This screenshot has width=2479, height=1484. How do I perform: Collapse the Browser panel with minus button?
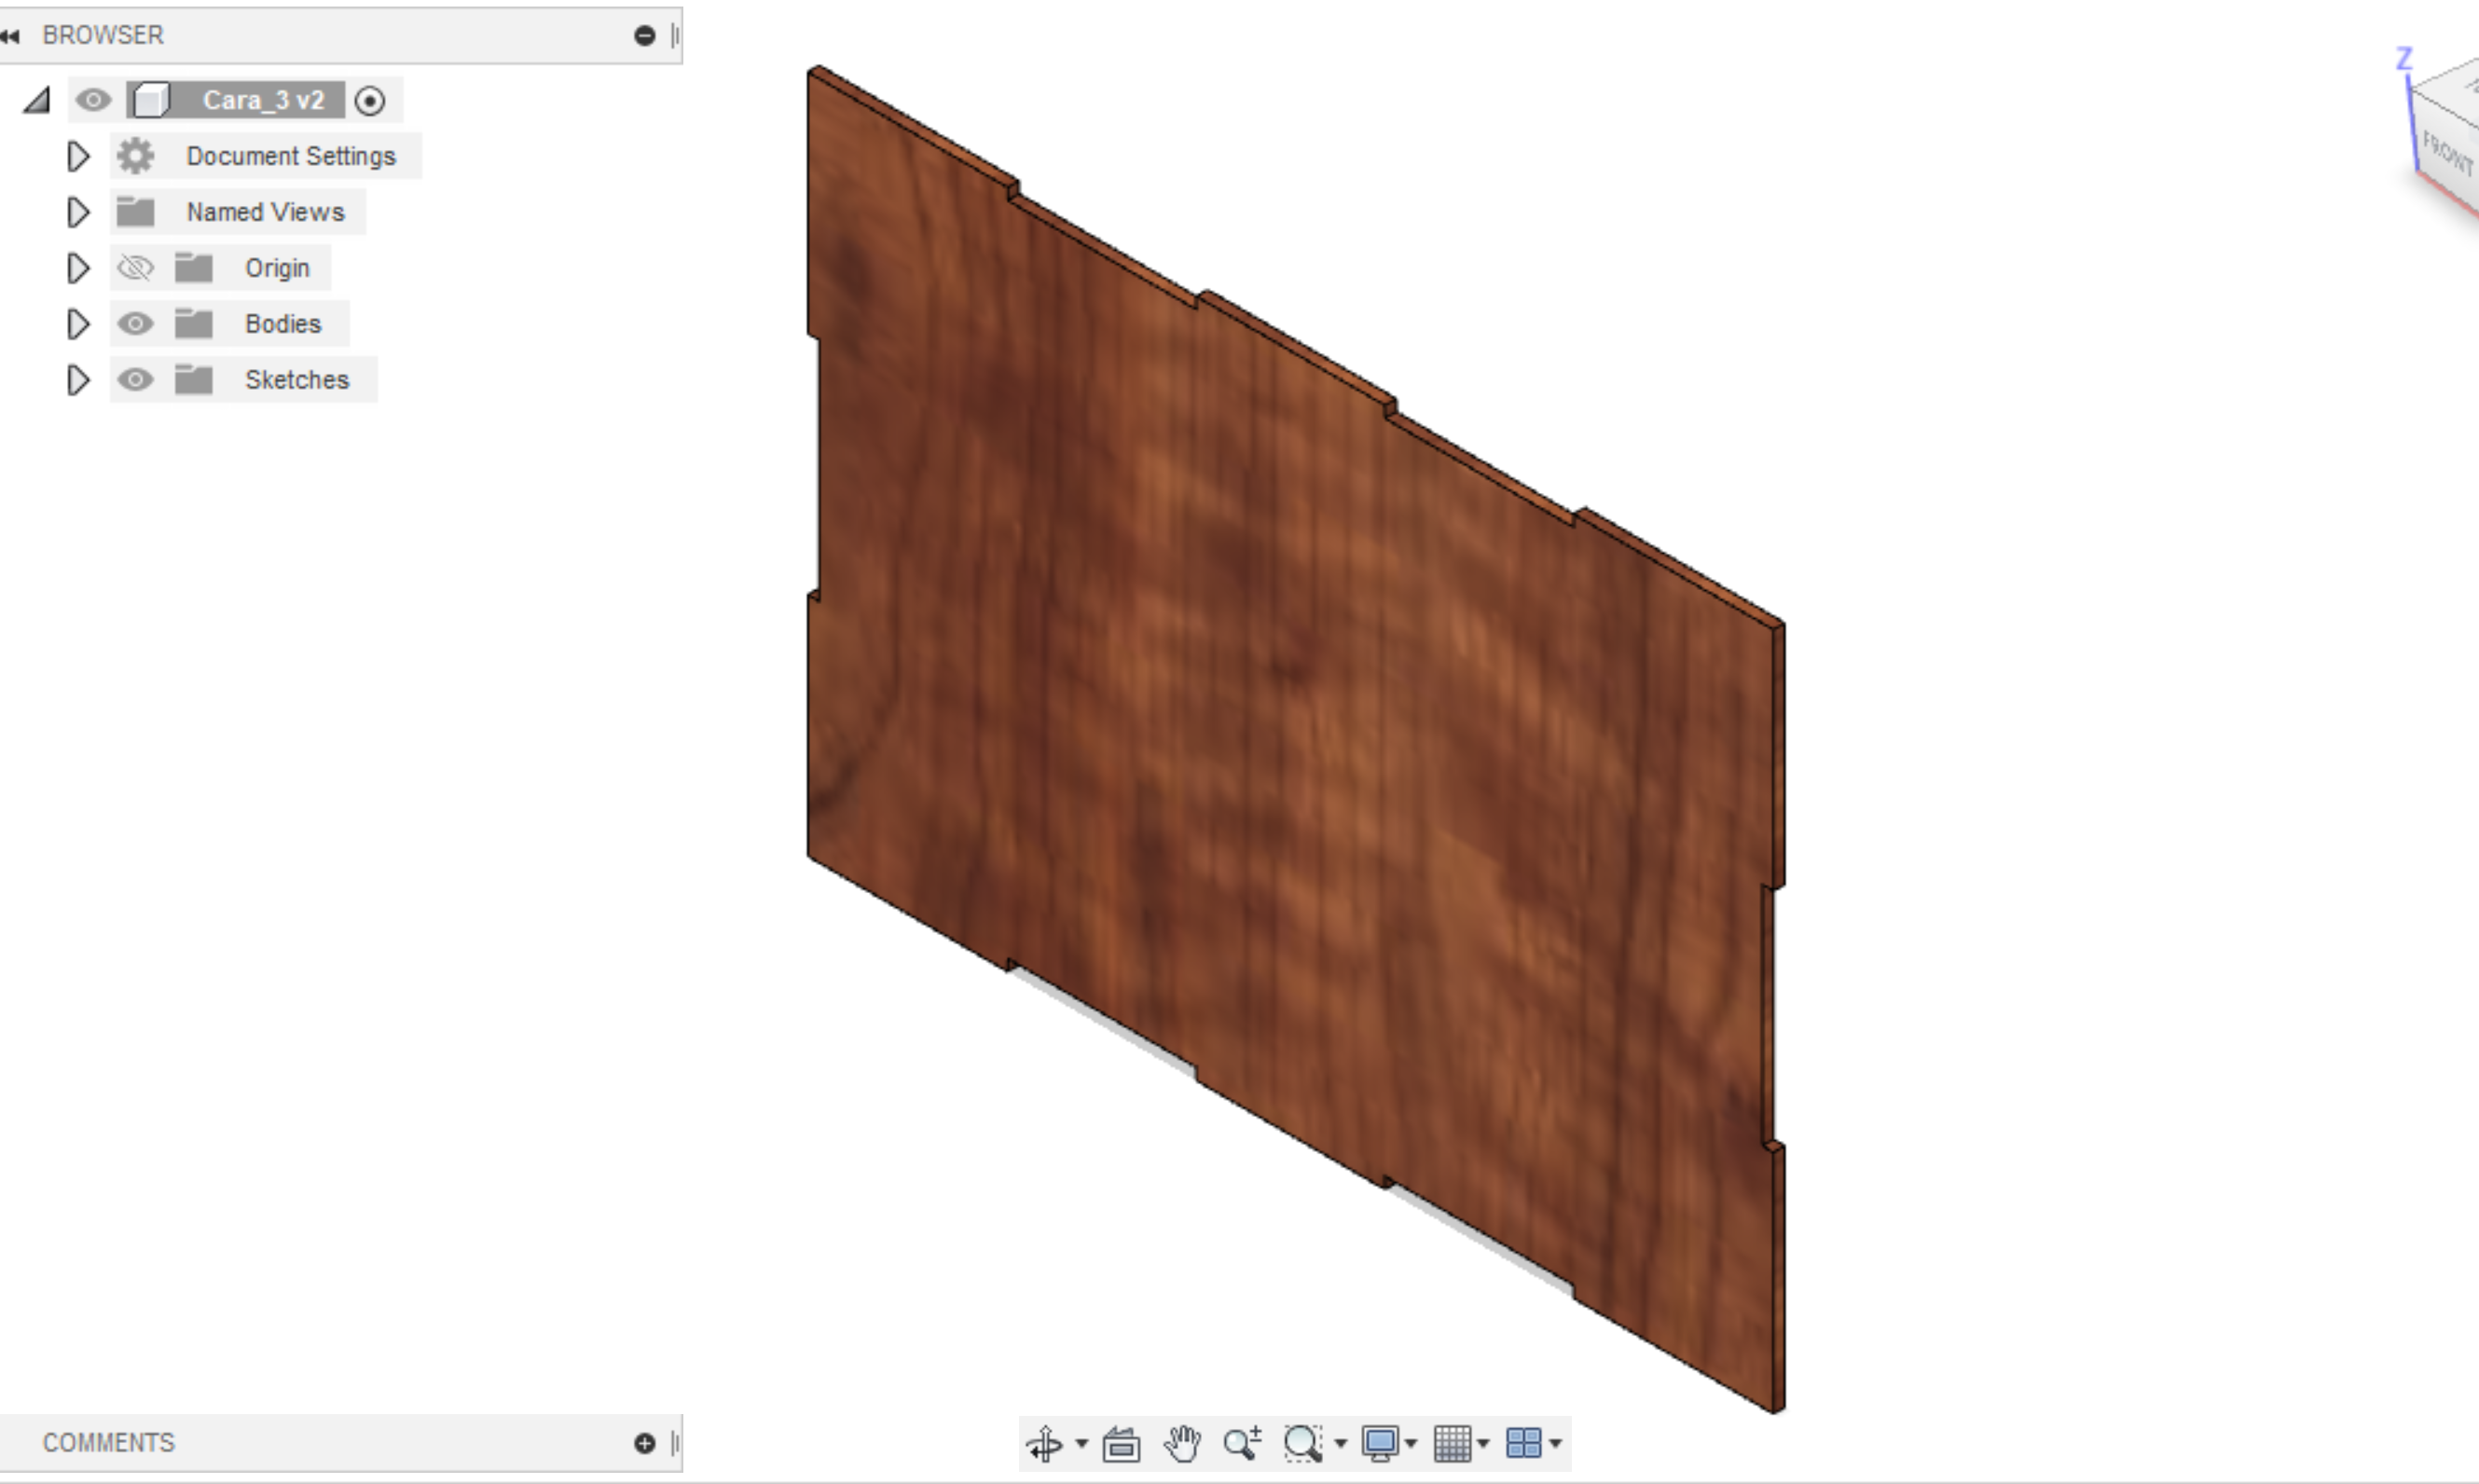coord(644,36)
